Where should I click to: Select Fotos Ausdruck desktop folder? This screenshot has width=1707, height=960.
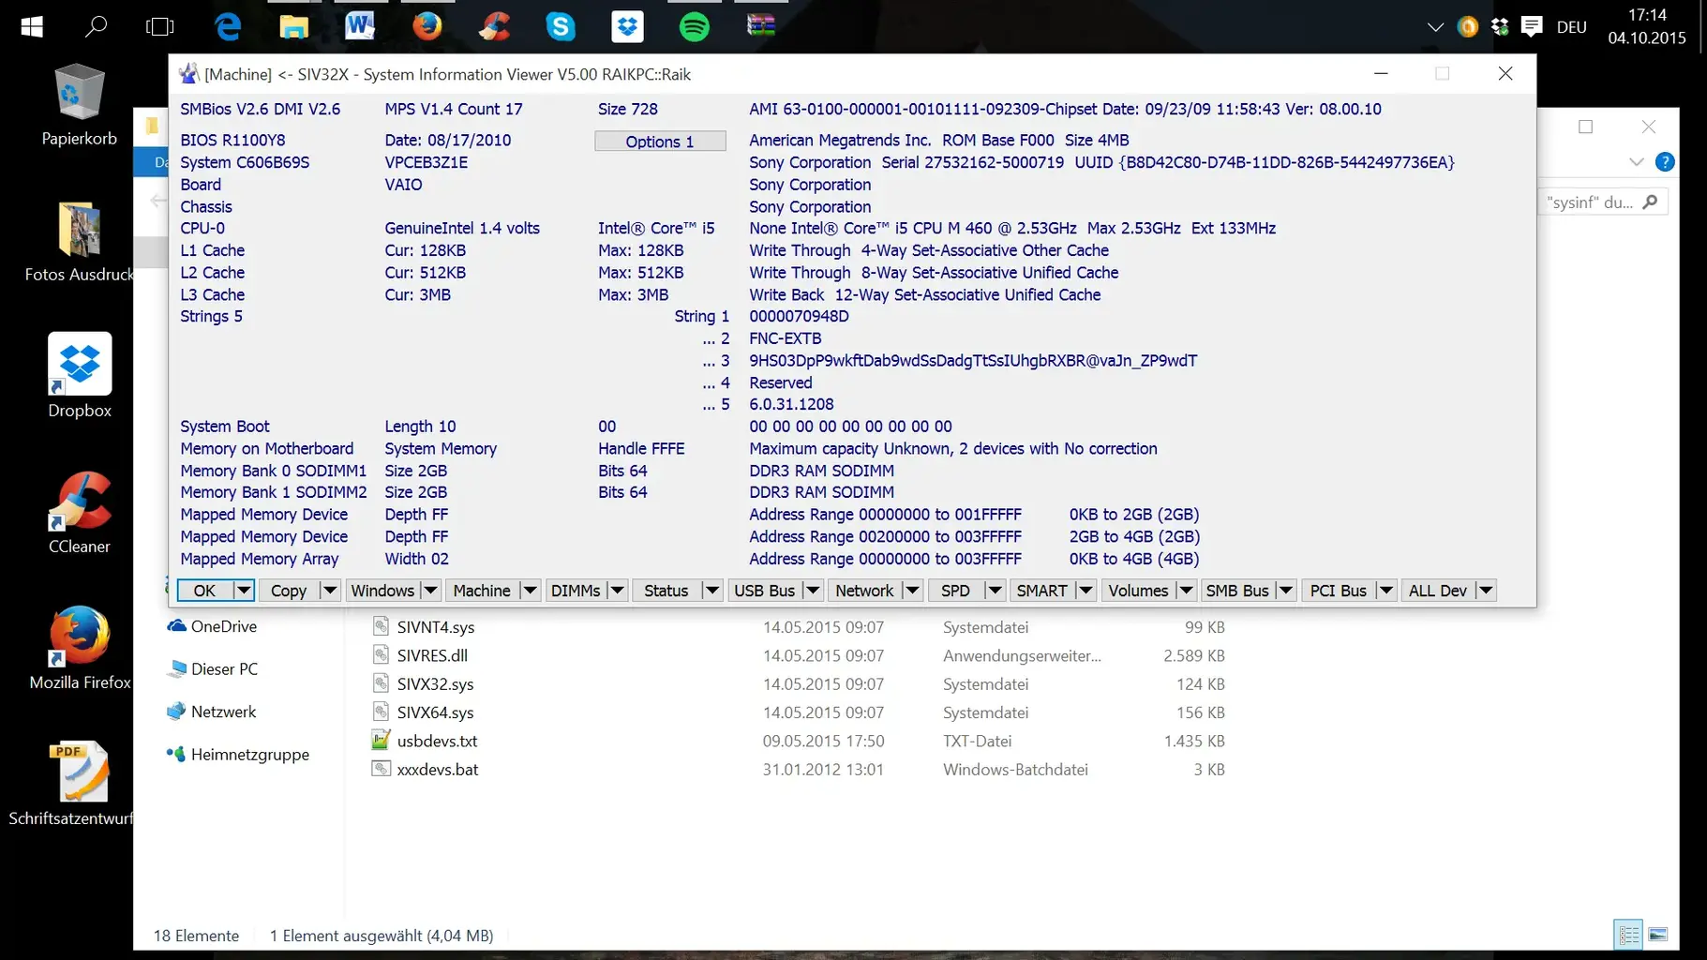point(80,242)
